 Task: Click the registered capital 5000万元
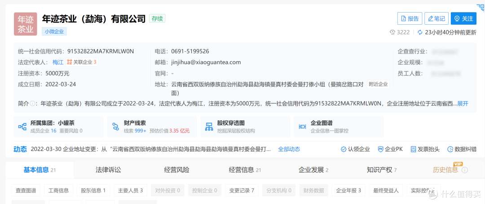57,73
